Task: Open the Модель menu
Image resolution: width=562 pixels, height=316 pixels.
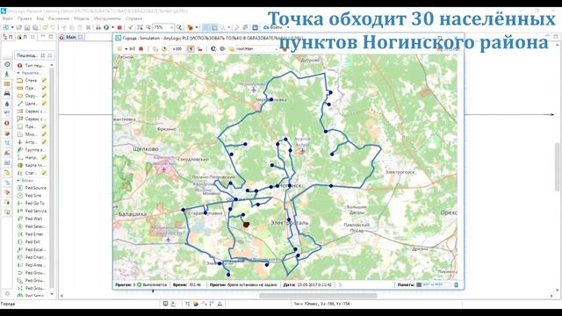Action: (x=82, y=18)
